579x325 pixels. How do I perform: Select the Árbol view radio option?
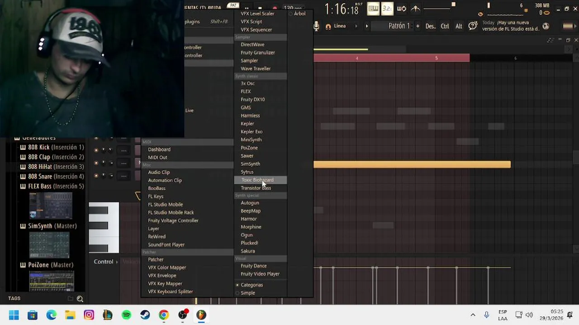[298, 14]
